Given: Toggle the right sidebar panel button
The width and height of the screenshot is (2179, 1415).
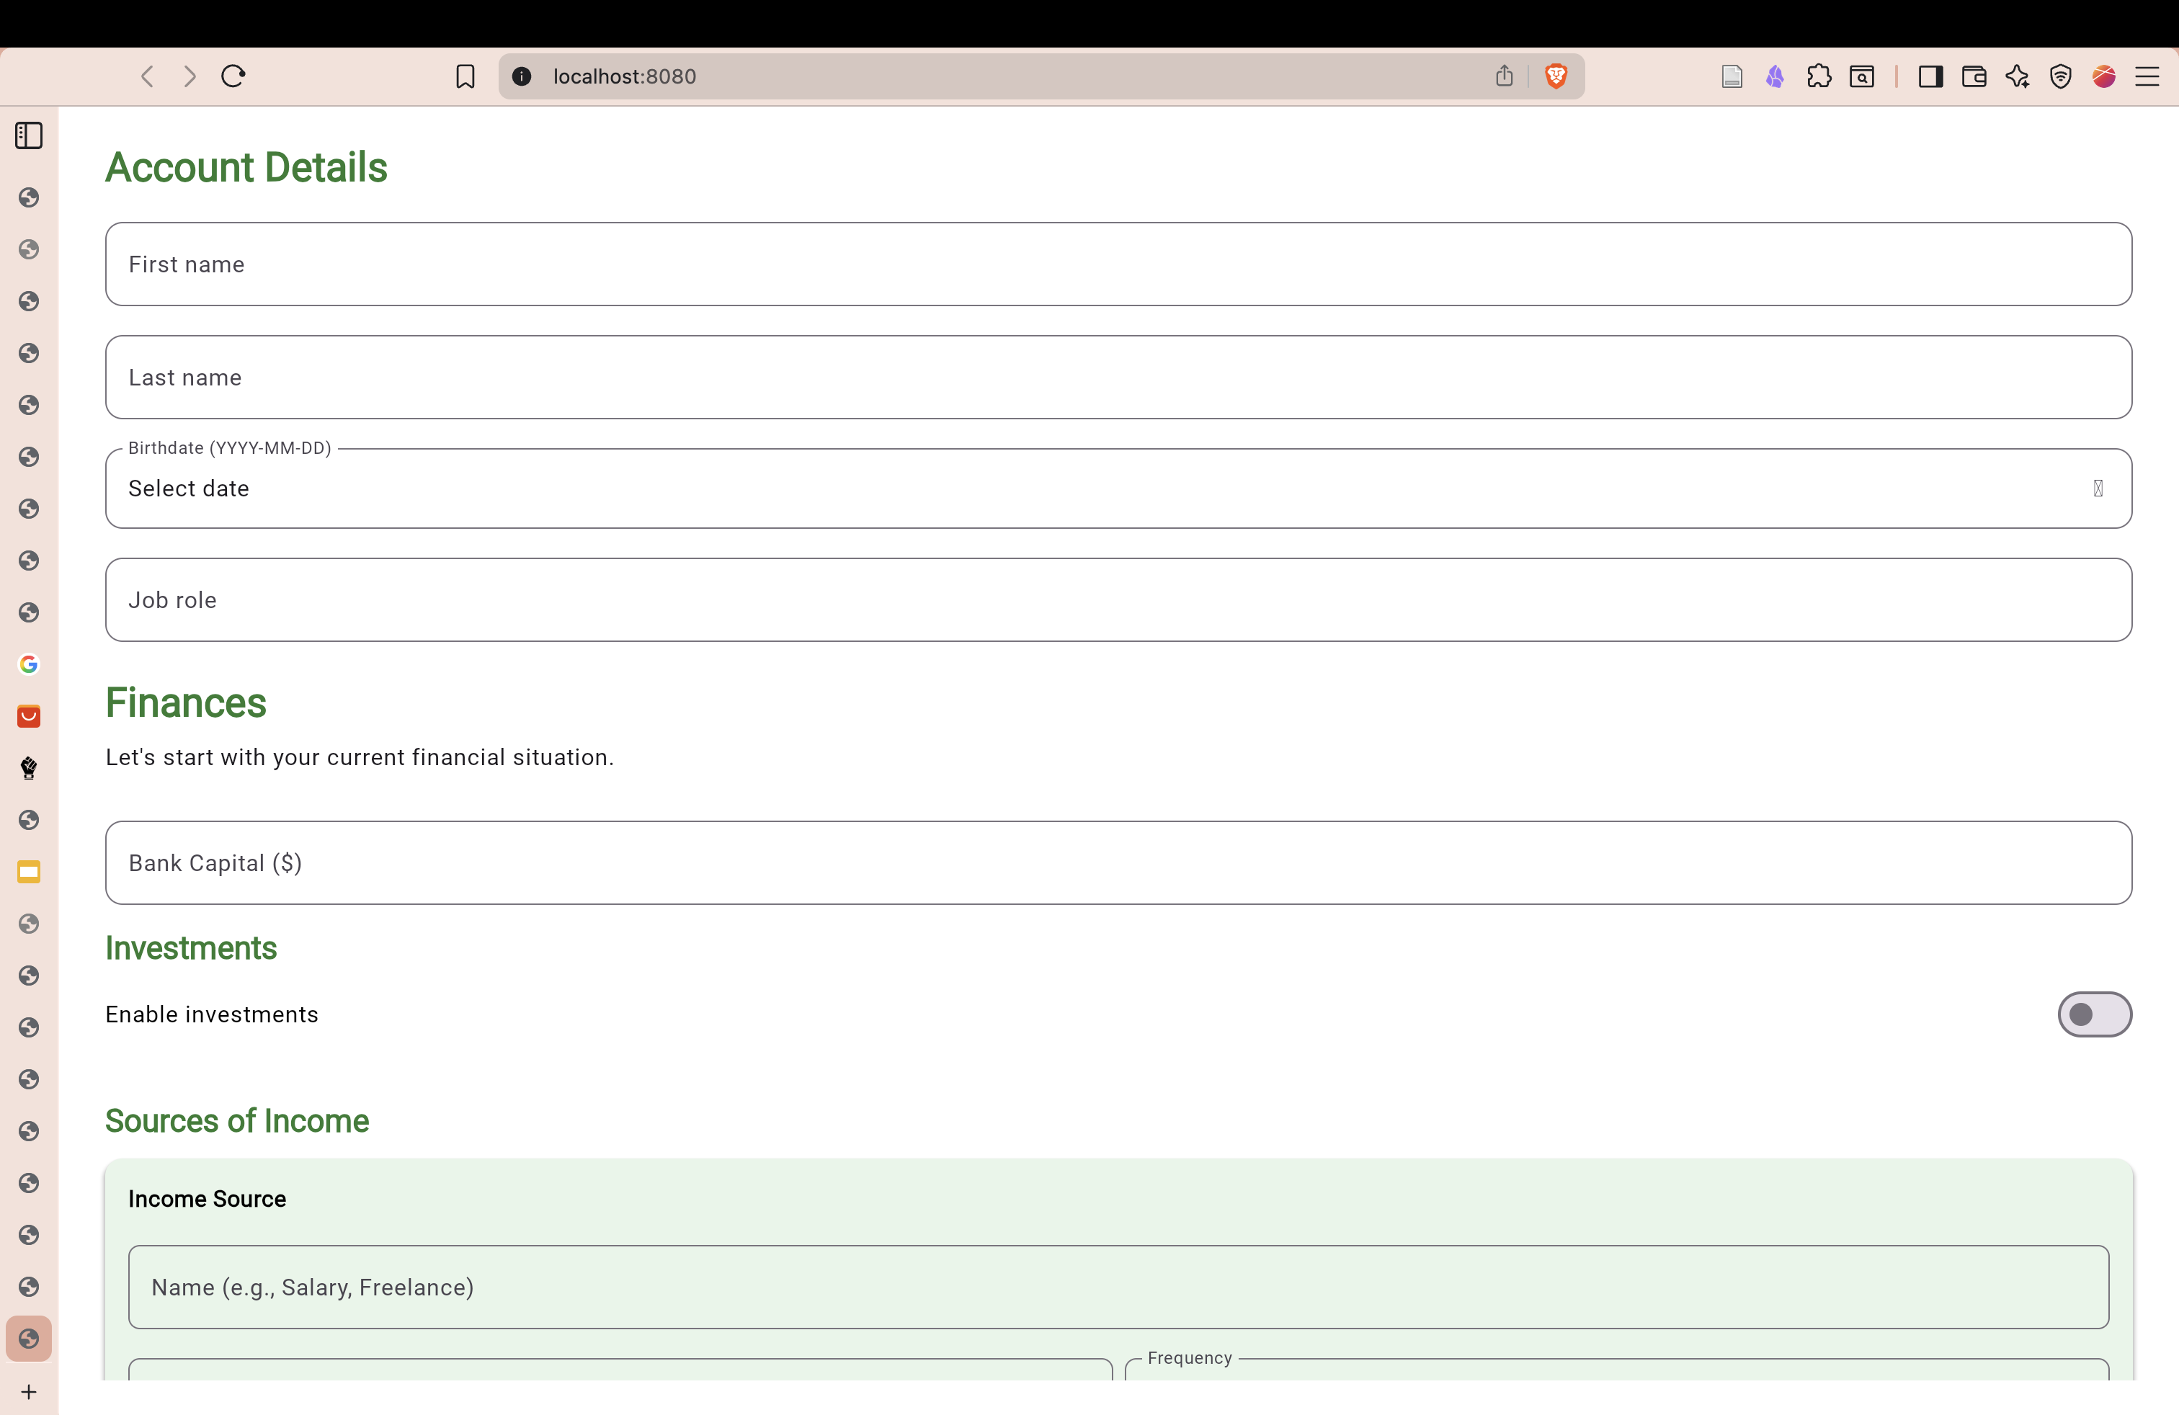Looking at the screenshot, I should [1930, 76].
